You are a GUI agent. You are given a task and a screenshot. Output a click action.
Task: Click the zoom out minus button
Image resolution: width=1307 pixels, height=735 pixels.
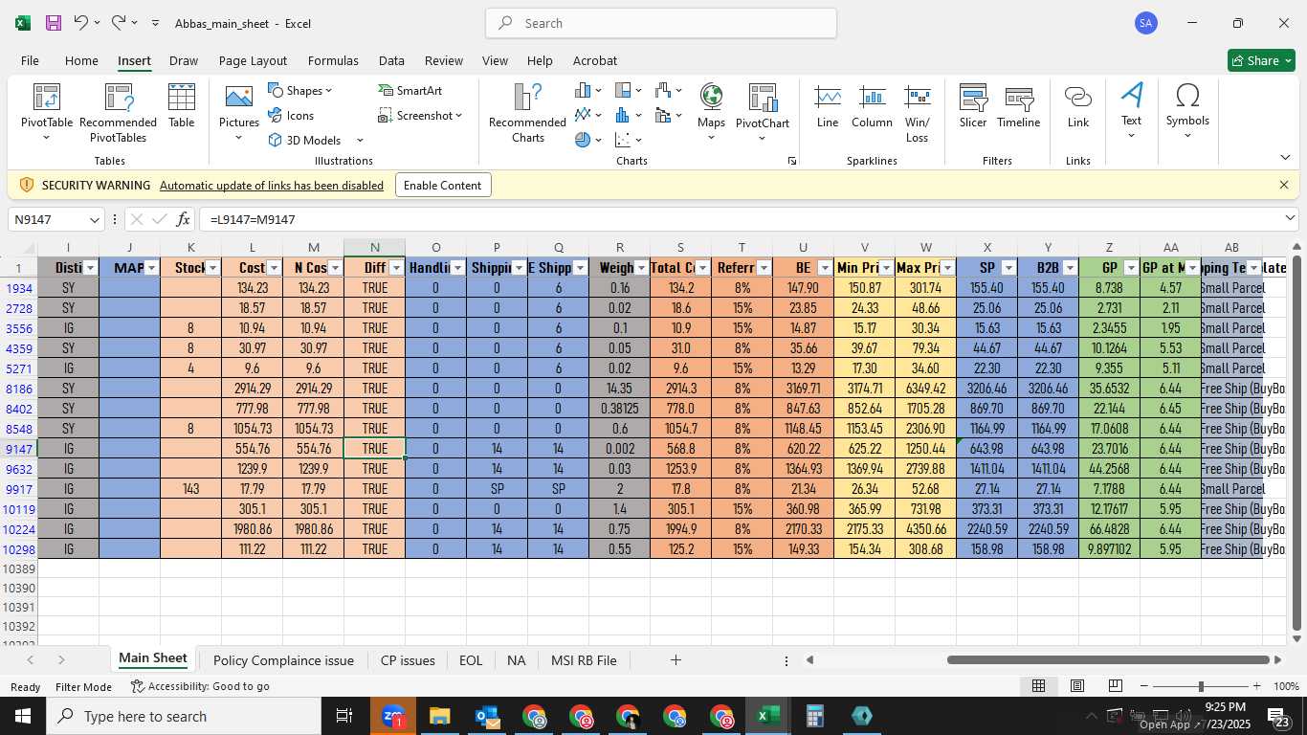[1144, 686]
